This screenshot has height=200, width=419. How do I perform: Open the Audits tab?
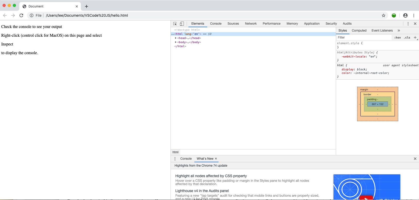pyautogui.click(x=347, y=24)
